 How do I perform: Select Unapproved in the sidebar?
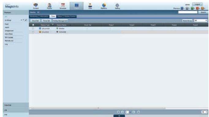9,31
